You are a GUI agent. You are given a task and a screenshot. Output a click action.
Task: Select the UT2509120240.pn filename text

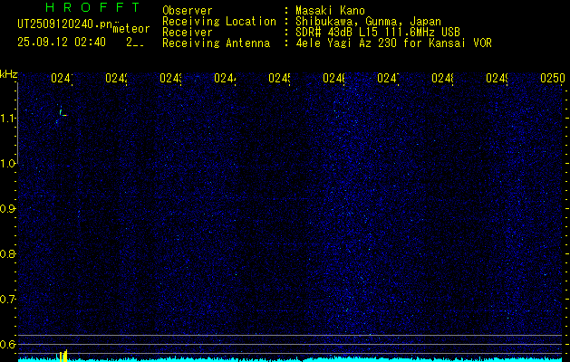[x=65, y=24]
